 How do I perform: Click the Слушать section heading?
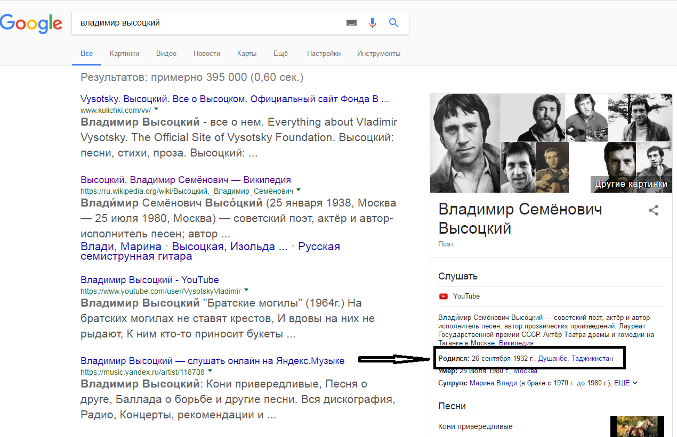click(458, 276)
